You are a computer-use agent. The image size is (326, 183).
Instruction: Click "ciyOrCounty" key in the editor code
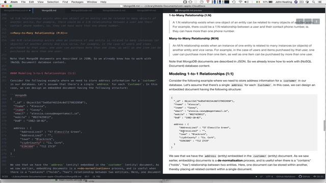click(31, 143)
